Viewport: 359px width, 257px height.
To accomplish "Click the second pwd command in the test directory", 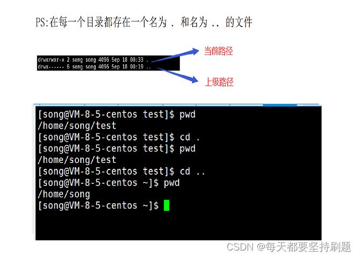I will tap(117, 148).
